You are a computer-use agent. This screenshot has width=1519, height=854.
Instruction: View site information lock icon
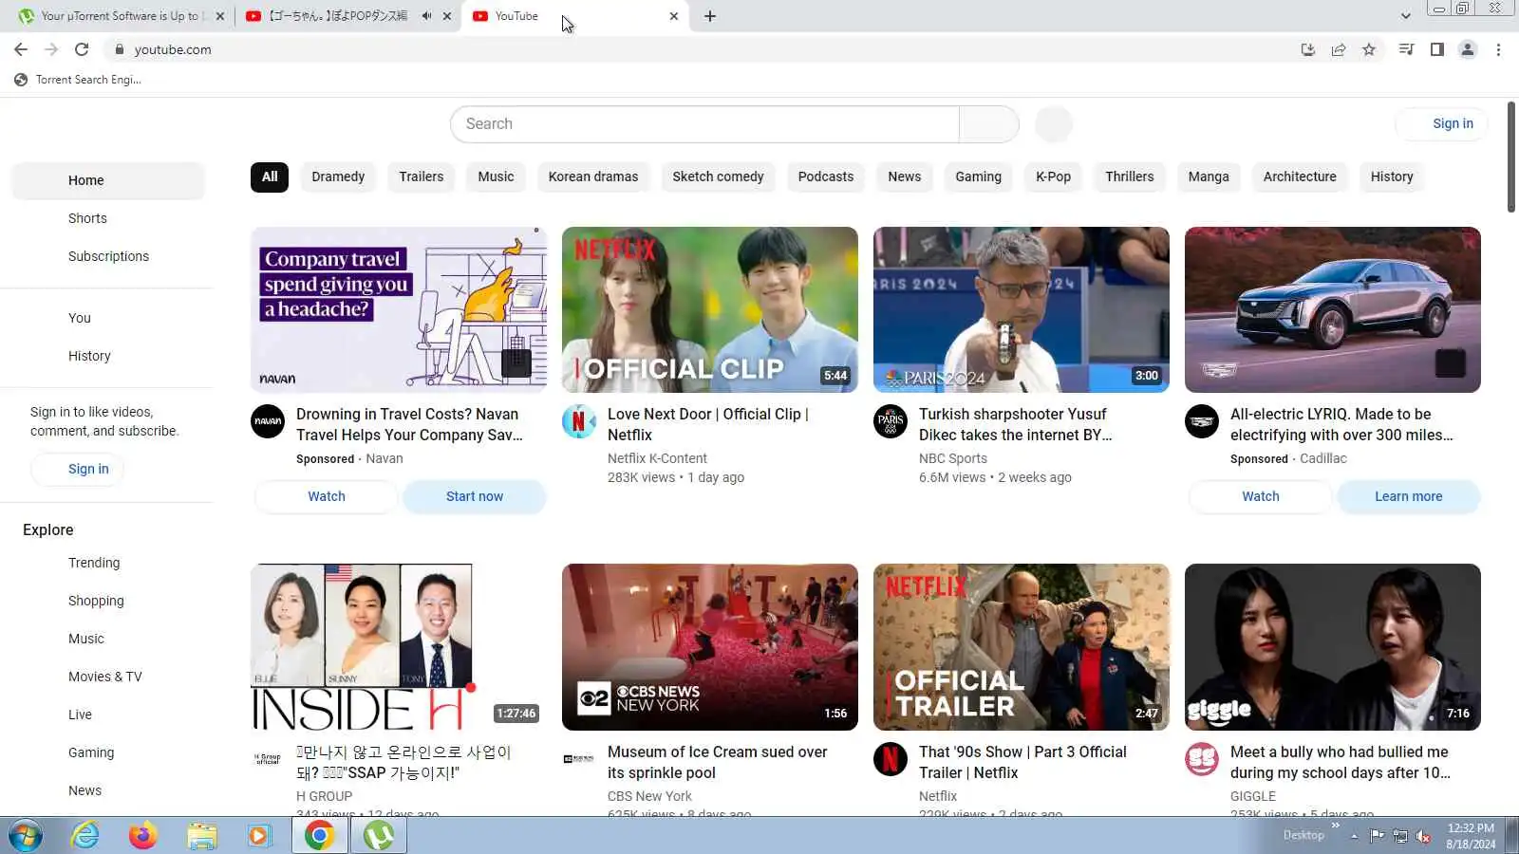pos(119,49)
